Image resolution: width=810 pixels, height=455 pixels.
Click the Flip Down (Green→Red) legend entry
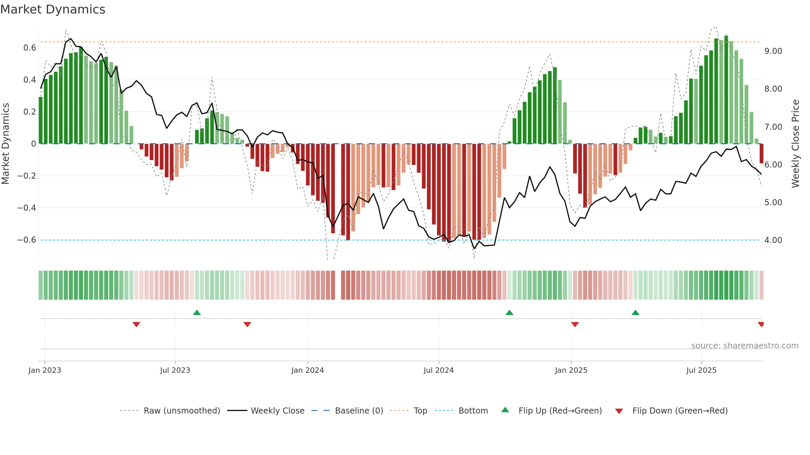tap(671, 411)
